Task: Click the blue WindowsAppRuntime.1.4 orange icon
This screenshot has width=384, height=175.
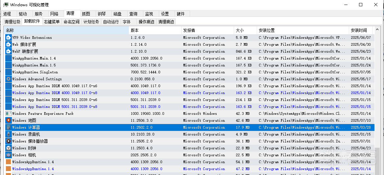Action: (8, 169)
